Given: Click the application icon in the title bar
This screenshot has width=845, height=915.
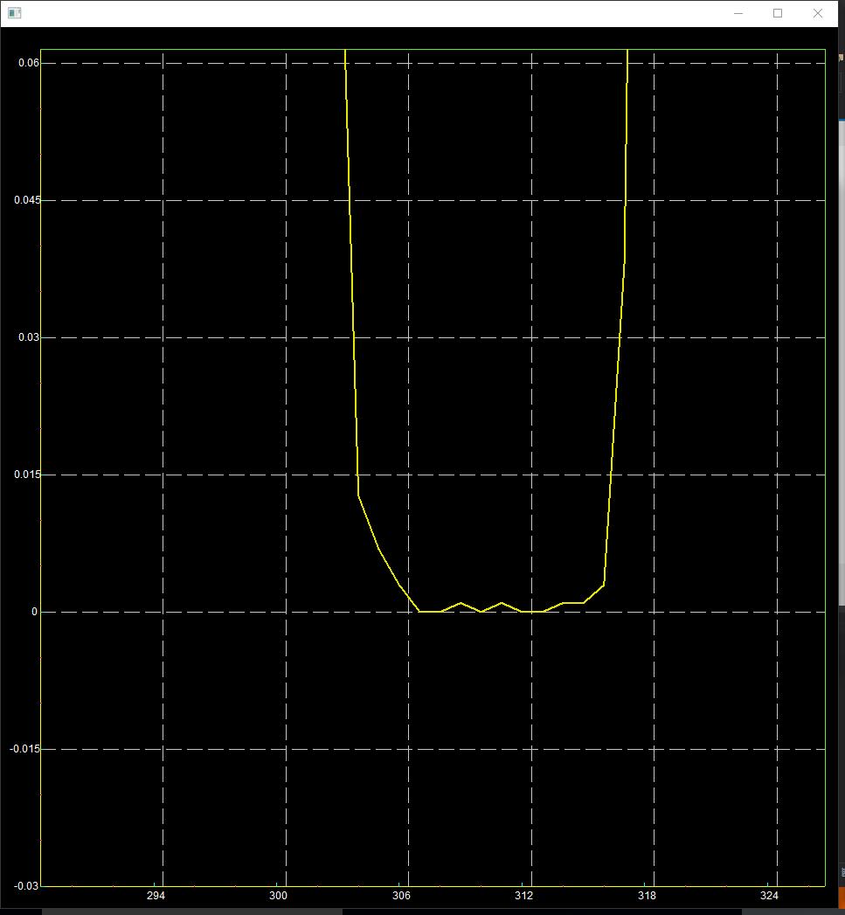Looking at the screenshot, I should pyautogui.click(x=14, y=13).
